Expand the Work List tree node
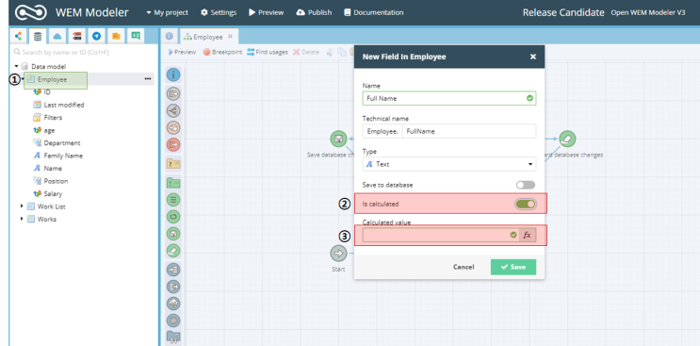The height and width of the screenshot is (346, 700). (x=22, y=206)
